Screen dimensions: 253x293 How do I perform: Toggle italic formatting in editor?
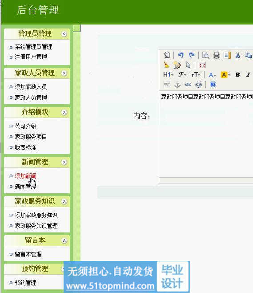point(248,75)
